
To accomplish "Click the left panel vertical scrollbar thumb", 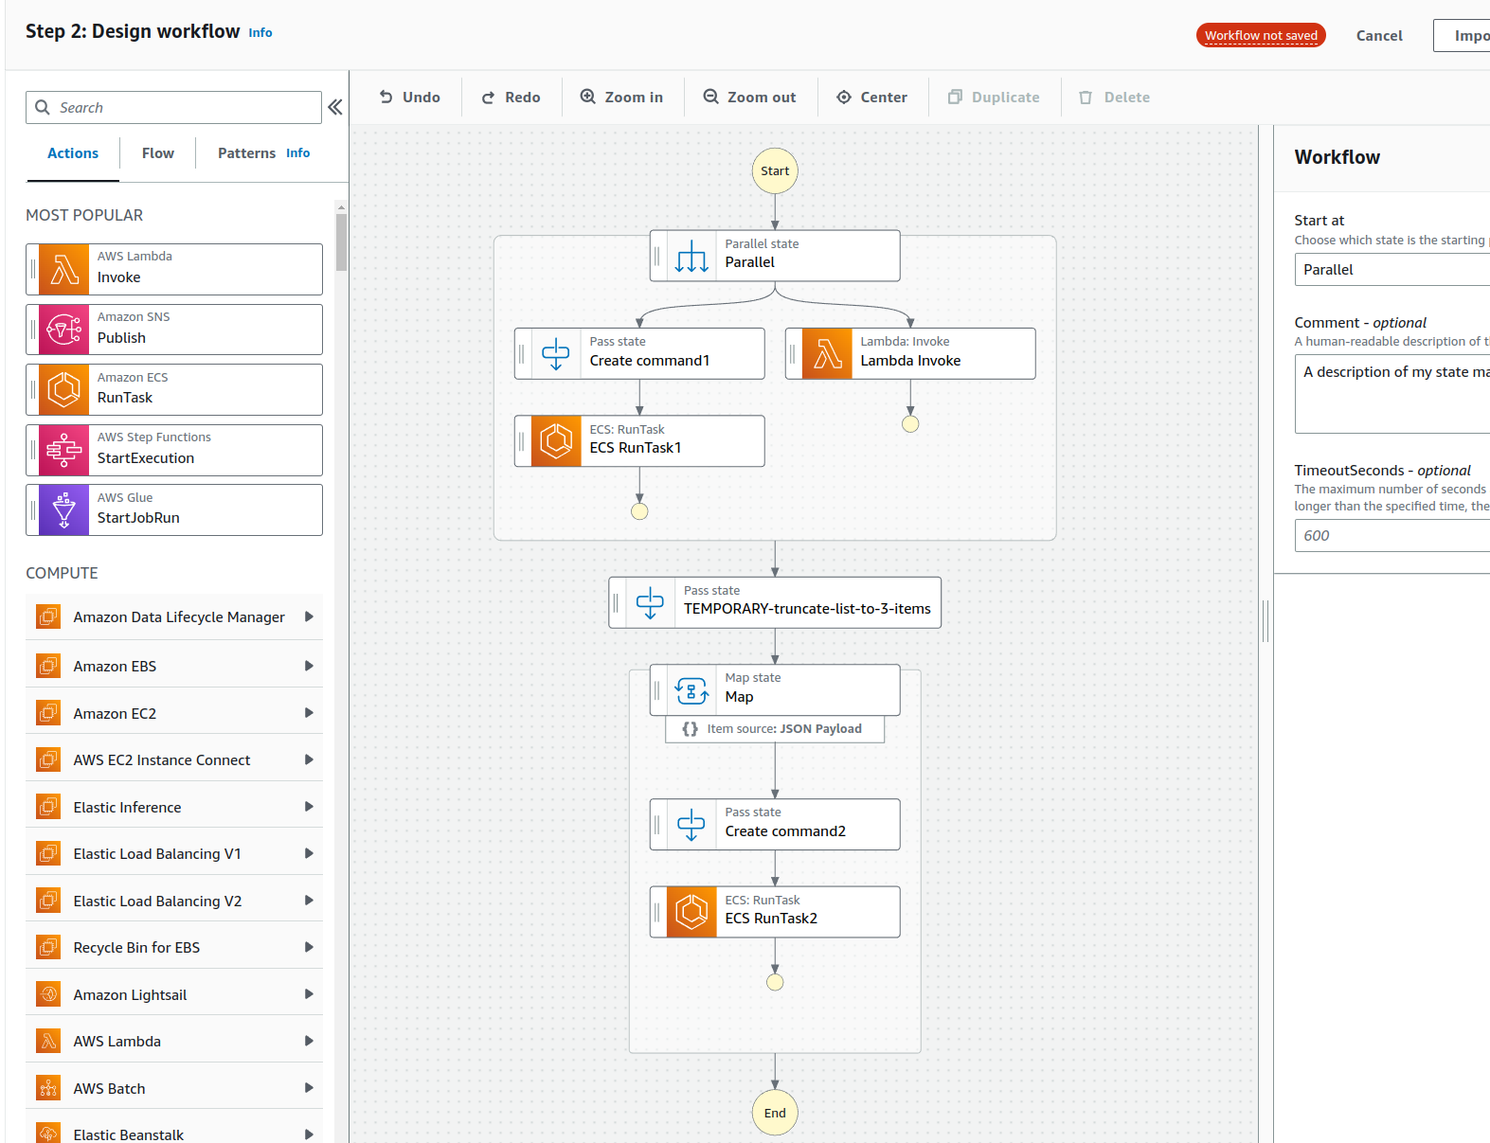I will [x=341, y=241].
